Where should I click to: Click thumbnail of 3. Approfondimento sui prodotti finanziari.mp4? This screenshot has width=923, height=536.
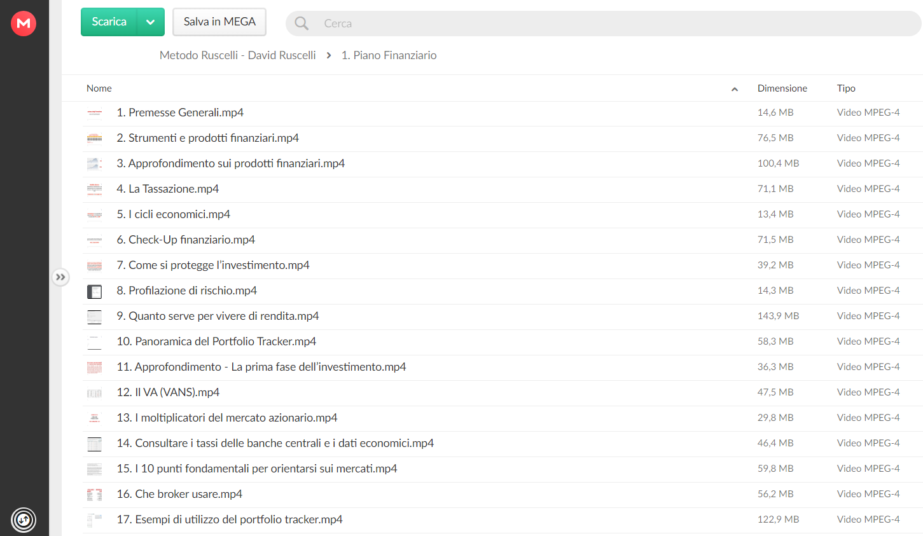(x=94, y=164)
